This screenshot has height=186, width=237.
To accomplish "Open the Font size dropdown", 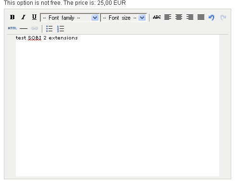I will tap(124, 18).
